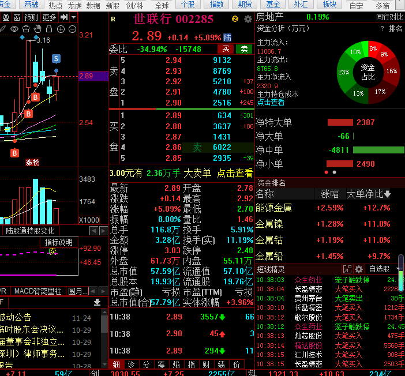This screenshot has height=376, width=405.
Task: Open 短线精灵 settings gear icon
Action: pyautogui.click(x=359, y=269)
